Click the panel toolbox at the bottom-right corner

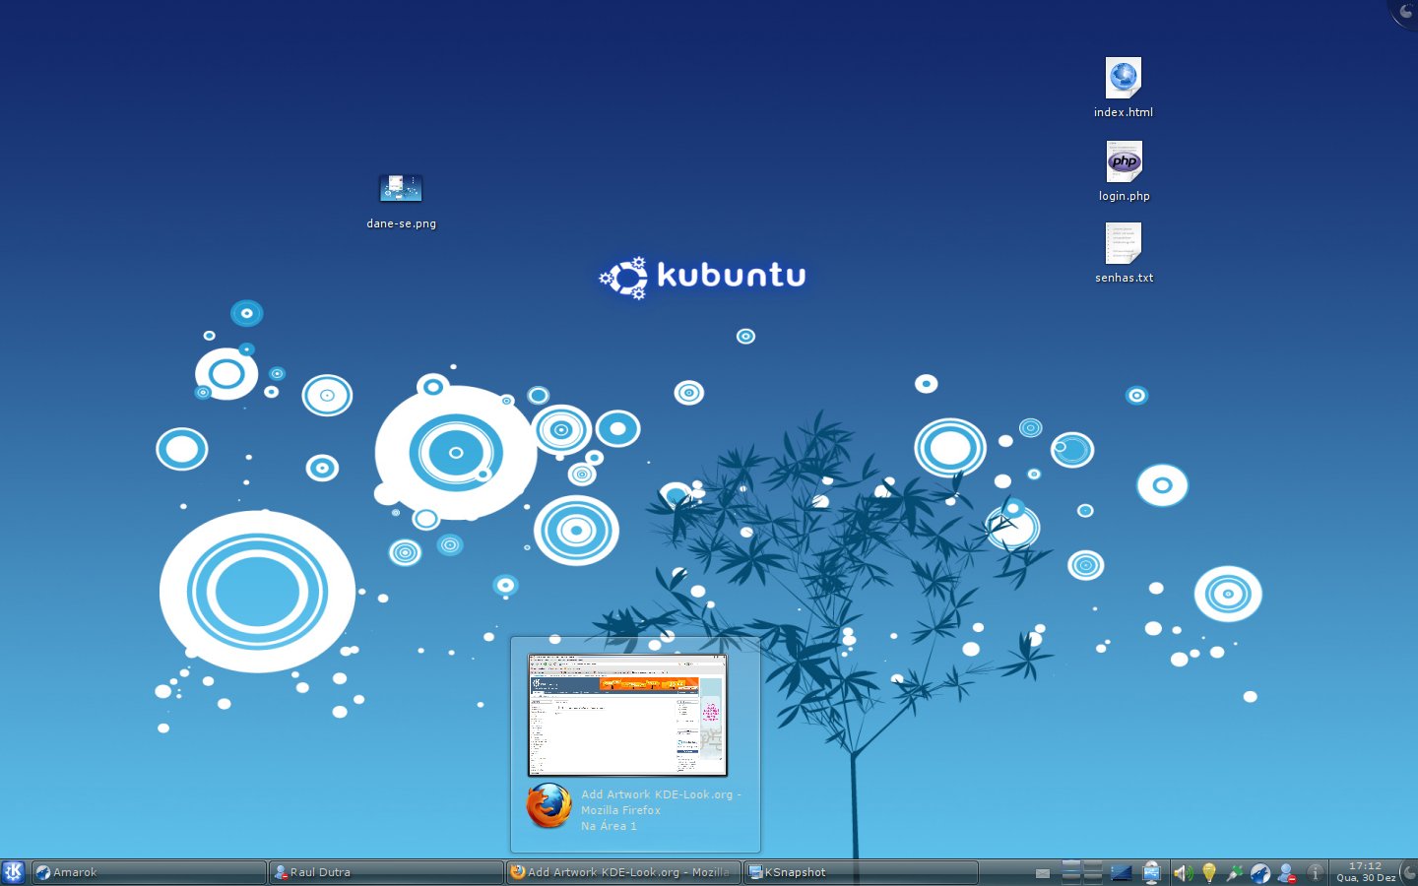pyautogui.click(x=1409, y=872)
